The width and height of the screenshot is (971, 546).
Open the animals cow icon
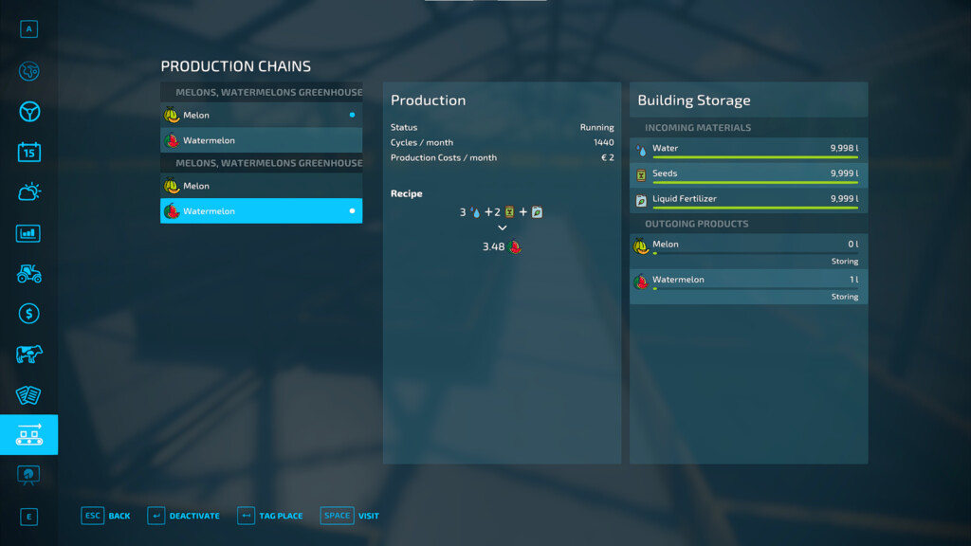click(x=29, y=355)
